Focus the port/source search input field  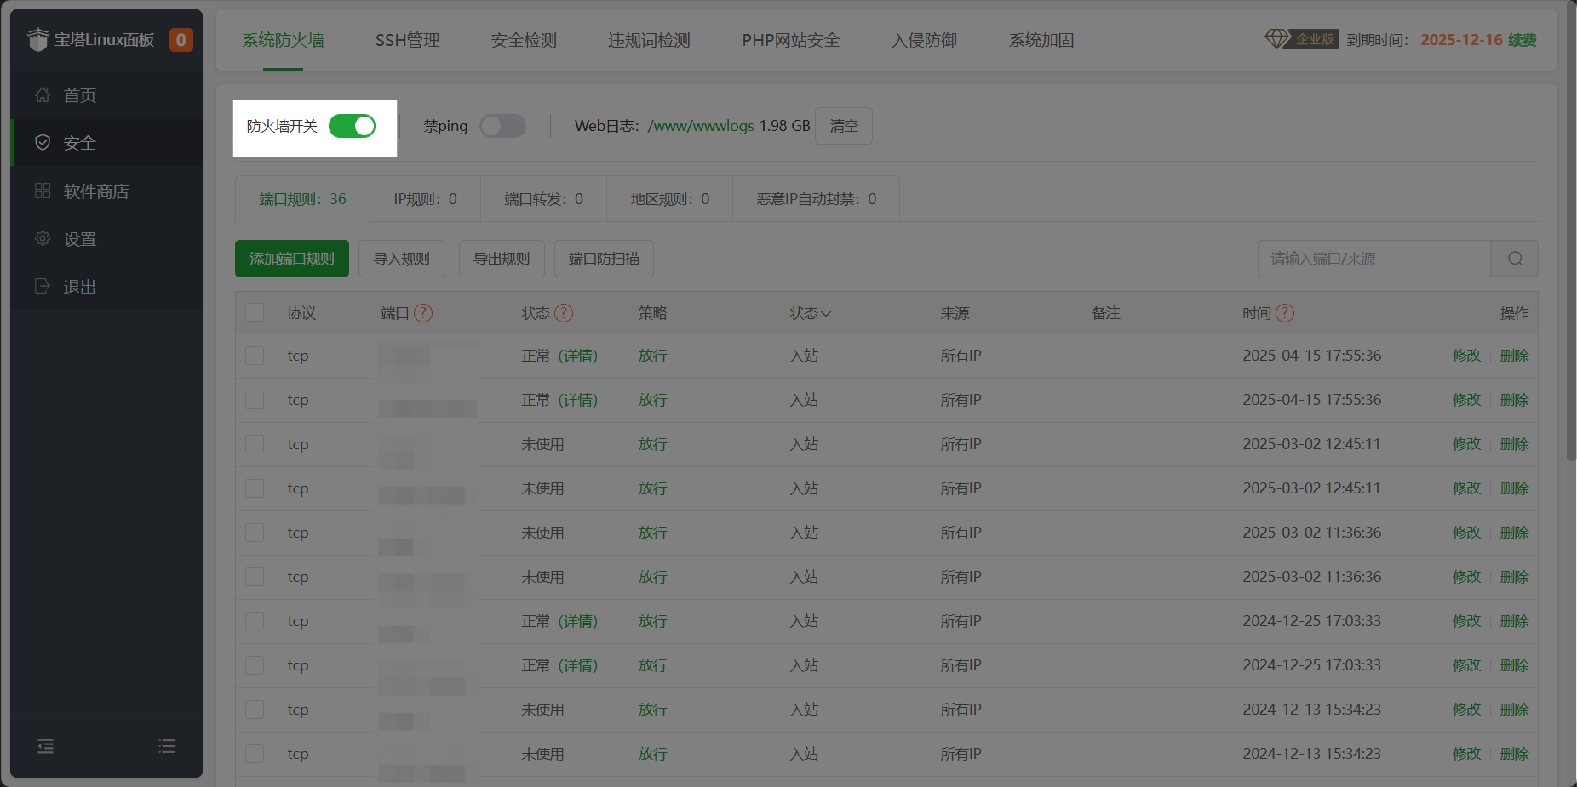coord(1373,259)
